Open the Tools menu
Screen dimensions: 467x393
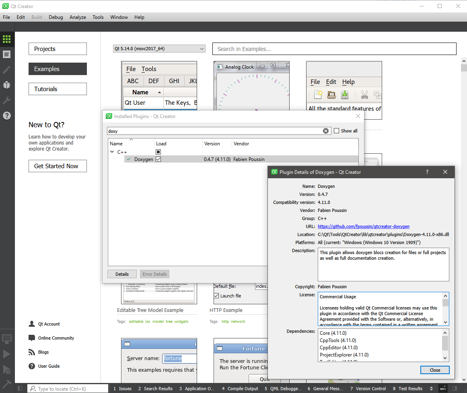point(98,17)
